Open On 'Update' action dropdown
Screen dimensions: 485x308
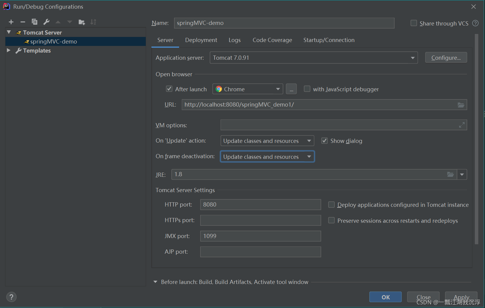point(267,141)
